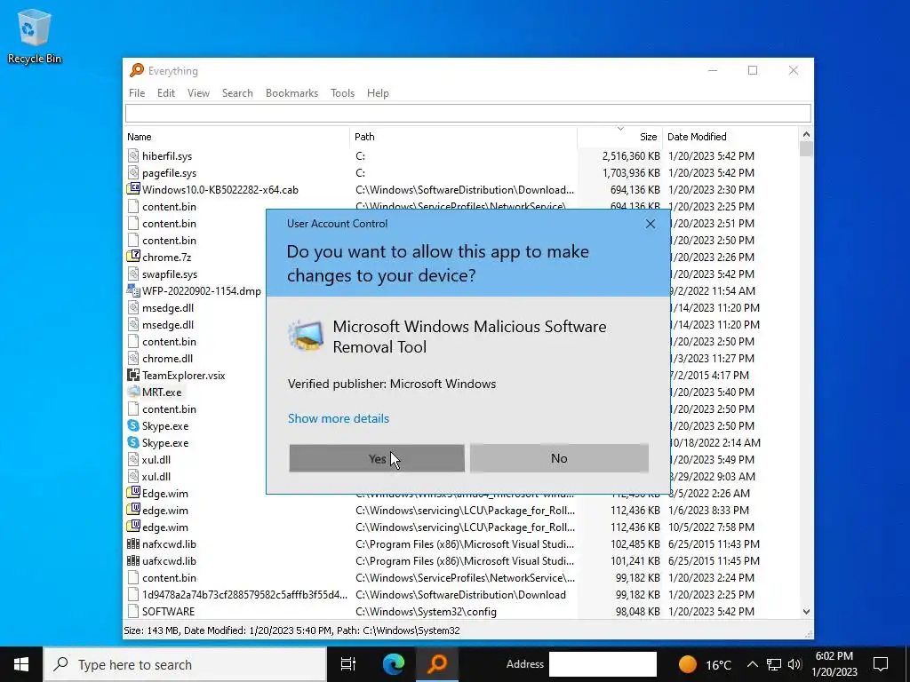Show hidden system tray icons
Image resolution: width=910 pixels, height=682 pixels.
tap(752, 664)
